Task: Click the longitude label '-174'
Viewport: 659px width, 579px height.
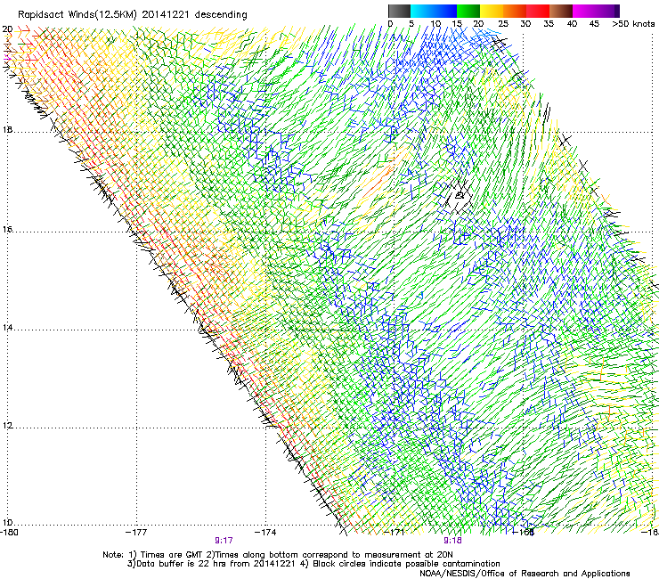Action: coord(265,533)
